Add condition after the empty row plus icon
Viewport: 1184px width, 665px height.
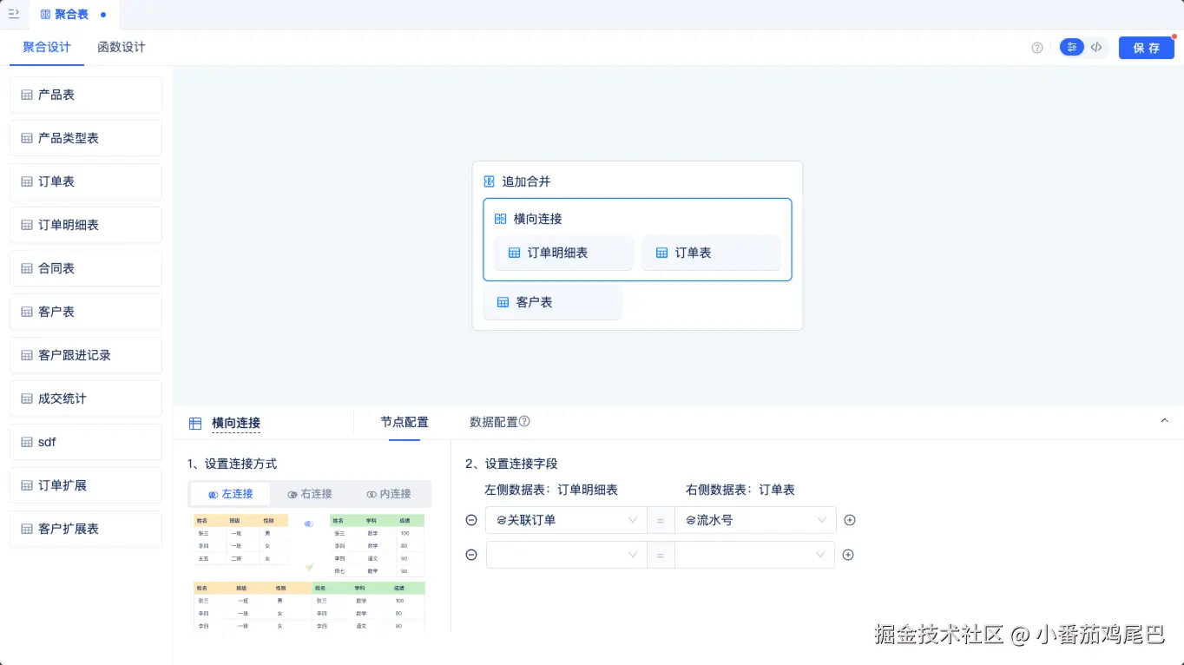click(848, 554)
